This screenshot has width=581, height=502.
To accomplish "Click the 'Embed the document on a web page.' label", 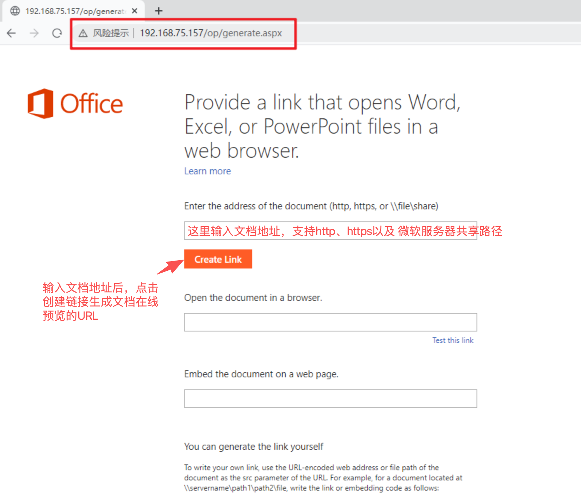I will point(261,374).
